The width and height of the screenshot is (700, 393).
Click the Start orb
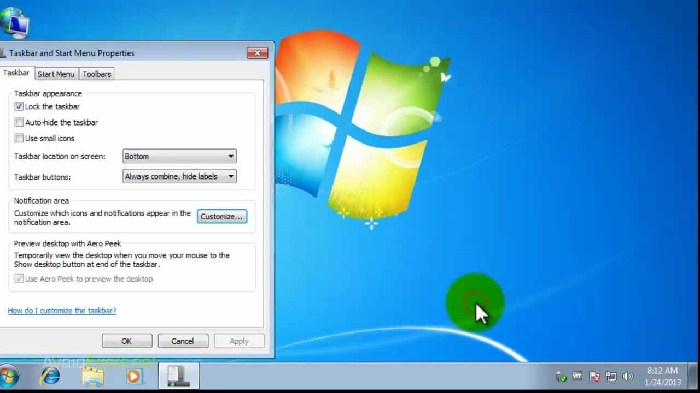point(10,376)
